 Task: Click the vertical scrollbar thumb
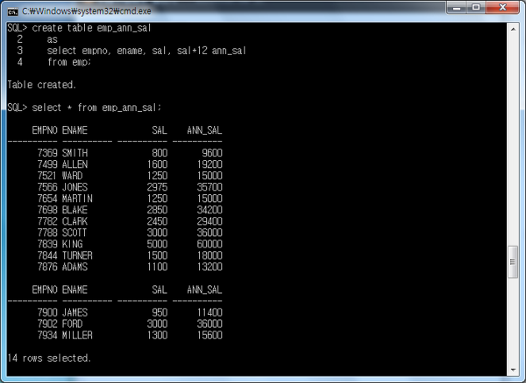pos(513,262)
